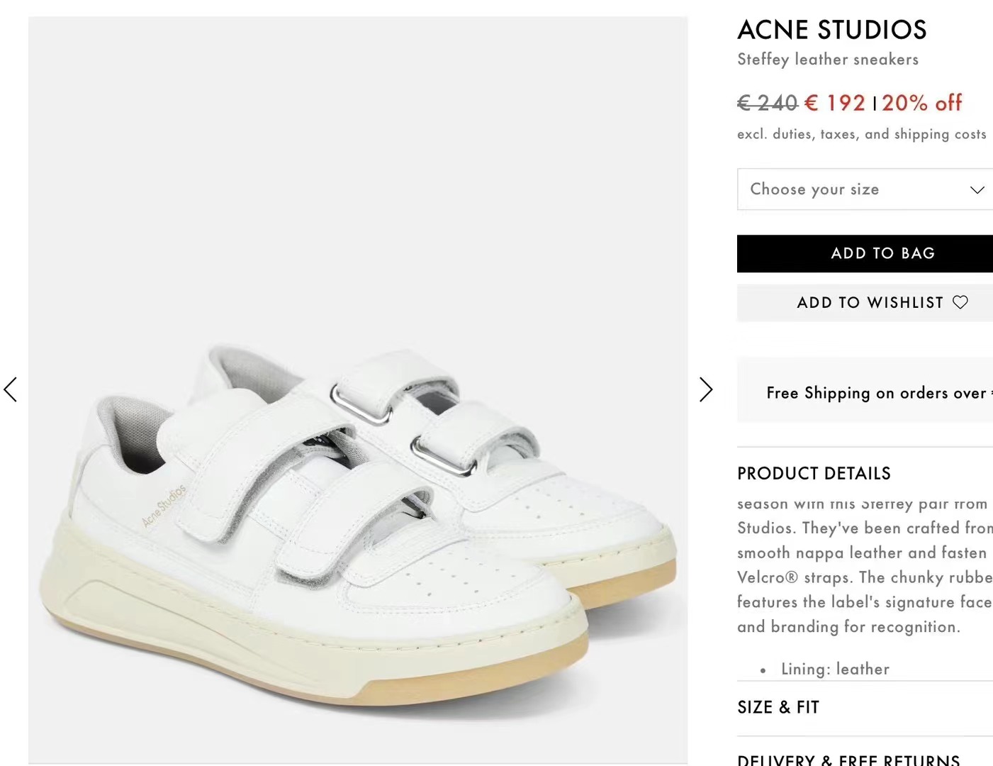Click the Lining: leather bullet item
This screenshot has width=993, height=766.
pos(834,669)
